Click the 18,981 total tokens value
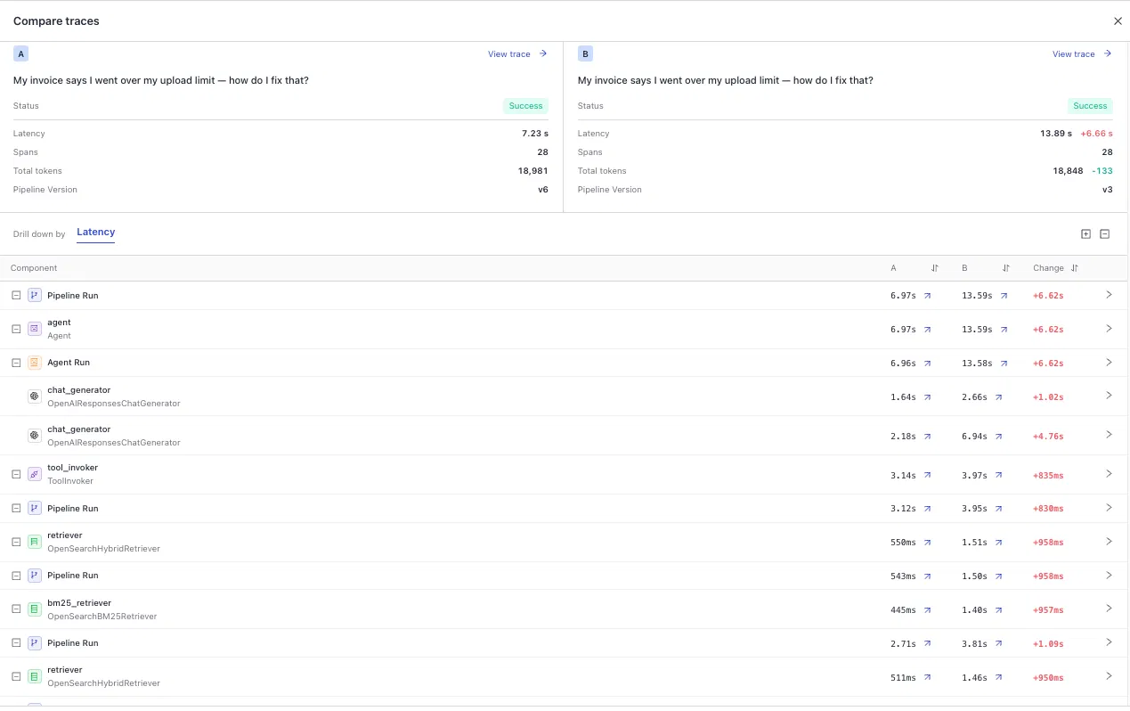 pyautogui.click(x=532, y=171)
